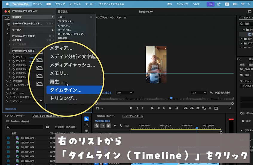Image resolution: width=253 pixels, height=165 pixels.
Task: Open macOS Spotlight search
Action: 249,4
